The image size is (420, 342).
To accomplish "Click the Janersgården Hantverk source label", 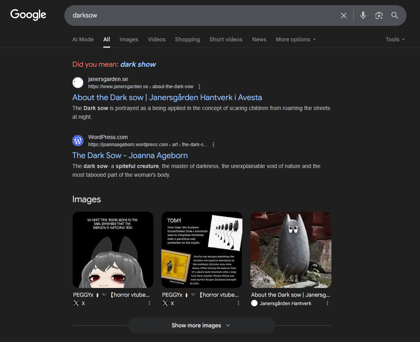I will click(286, 303).
